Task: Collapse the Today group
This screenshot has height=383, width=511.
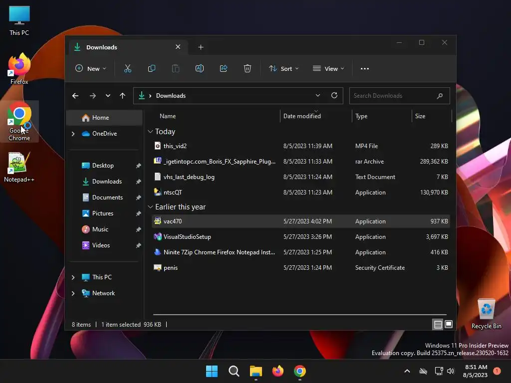Action: click(150, 132)
